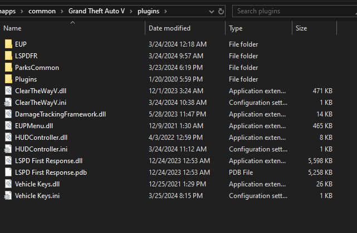
Task: Click the HUDController.dll file icon
Action: pyautogui.click(x=8, y=137)
